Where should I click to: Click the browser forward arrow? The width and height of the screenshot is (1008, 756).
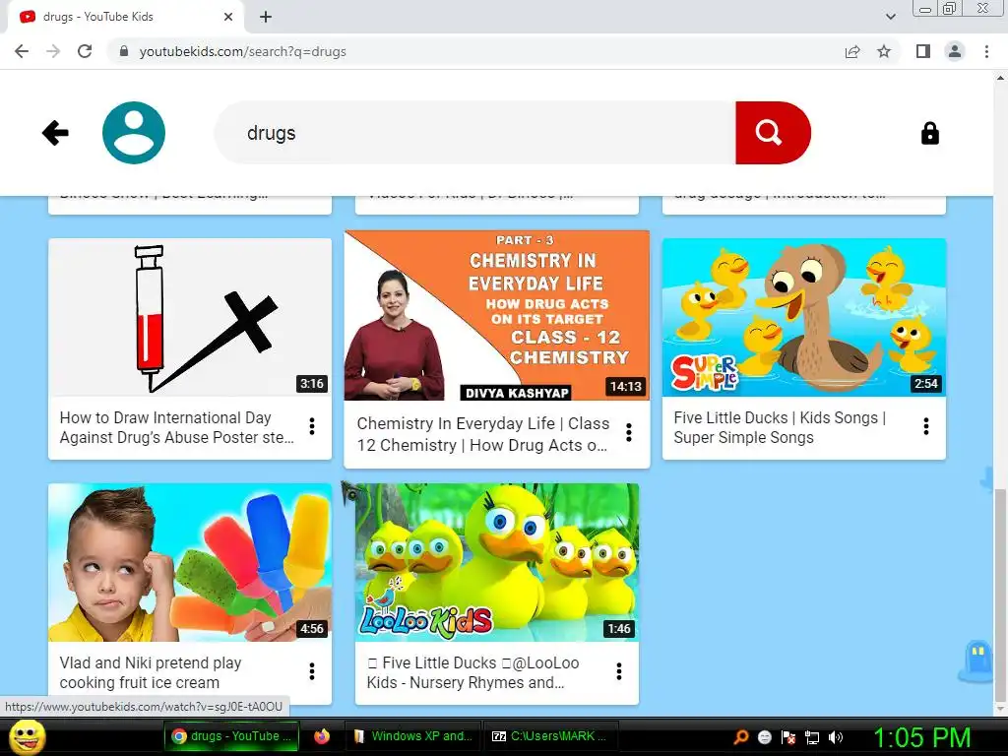point(53,51)
